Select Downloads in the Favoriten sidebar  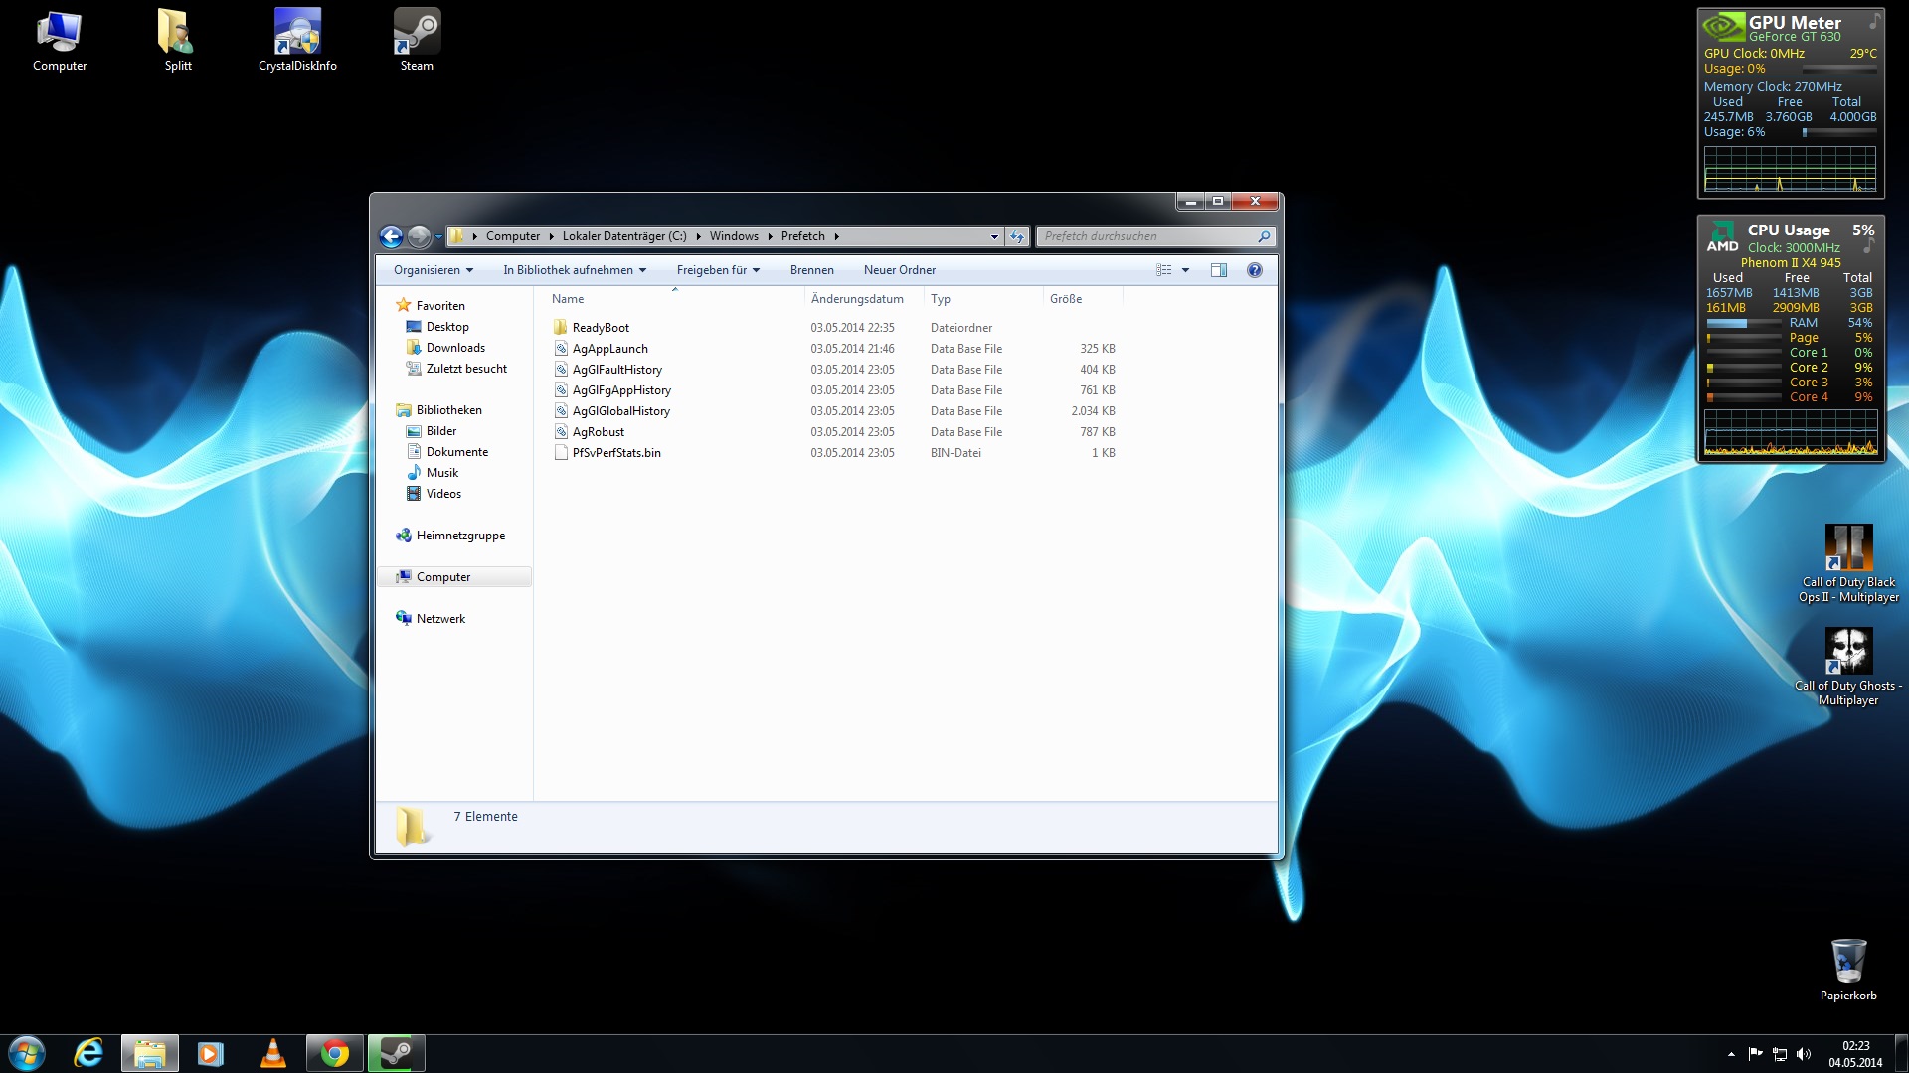coord(455,348)
